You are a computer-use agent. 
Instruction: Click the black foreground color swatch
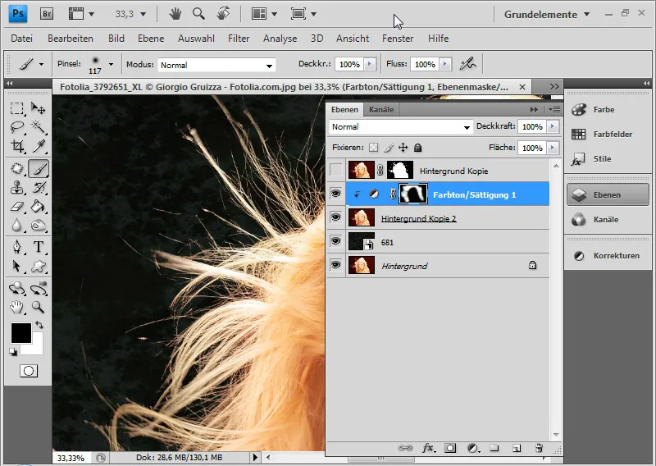pyautogui.click(x=20, y=332)
